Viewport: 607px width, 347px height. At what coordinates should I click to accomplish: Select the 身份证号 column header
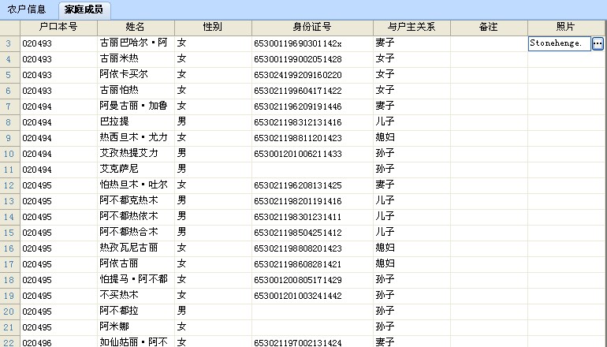click(311, 27)
